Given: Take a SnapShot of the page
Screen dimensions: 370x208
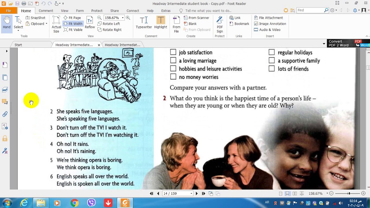Looking at the screenshot, I should point(36,18).
